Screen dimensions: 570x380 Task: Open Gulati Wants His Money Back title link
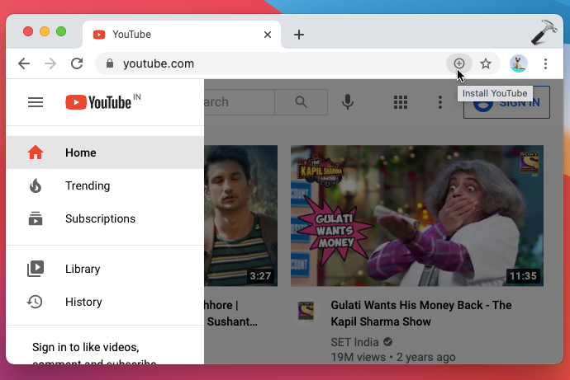421,313
